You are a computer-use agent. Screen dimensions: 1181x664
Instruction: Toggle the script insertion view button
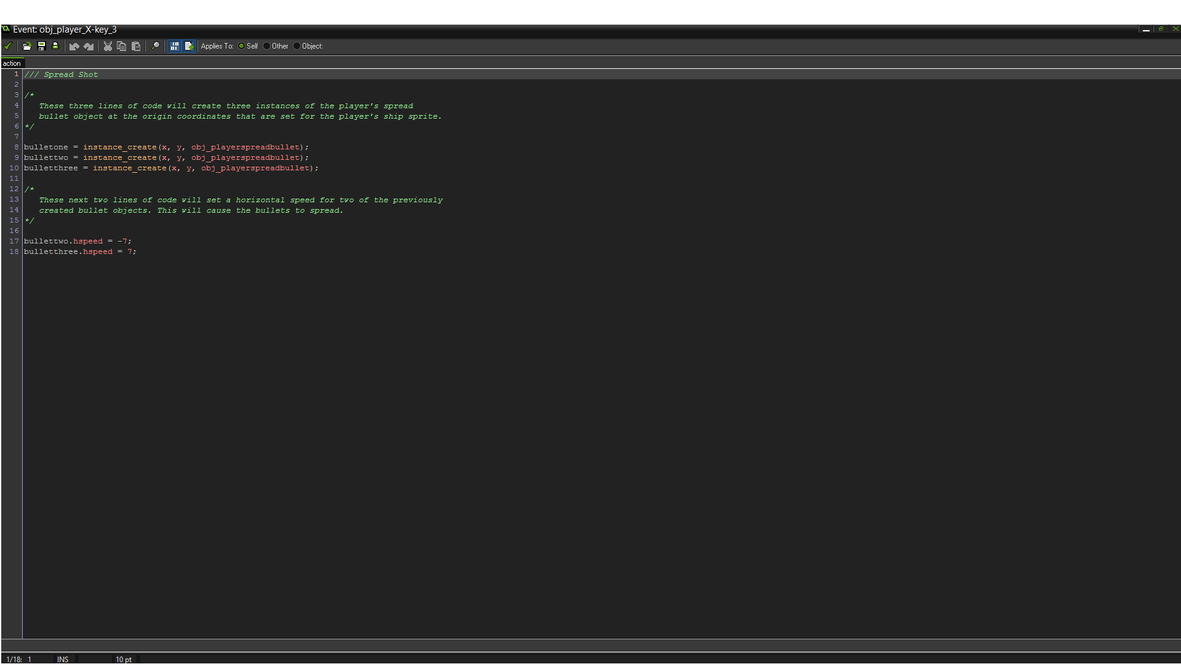pyautogui.click(x=189, y=46)
